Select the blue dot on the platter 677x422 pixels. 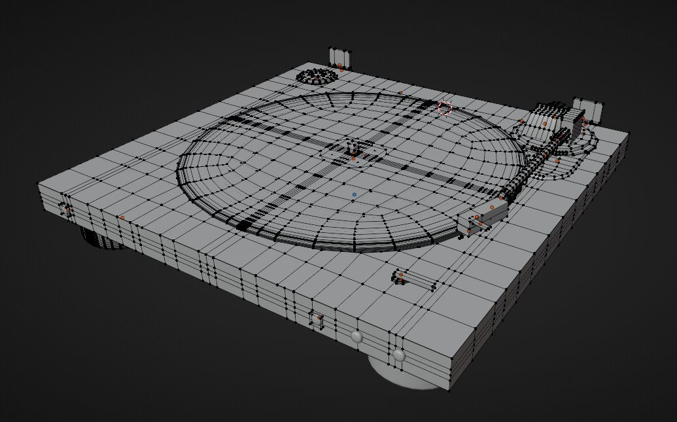click(x=354, y=194)
